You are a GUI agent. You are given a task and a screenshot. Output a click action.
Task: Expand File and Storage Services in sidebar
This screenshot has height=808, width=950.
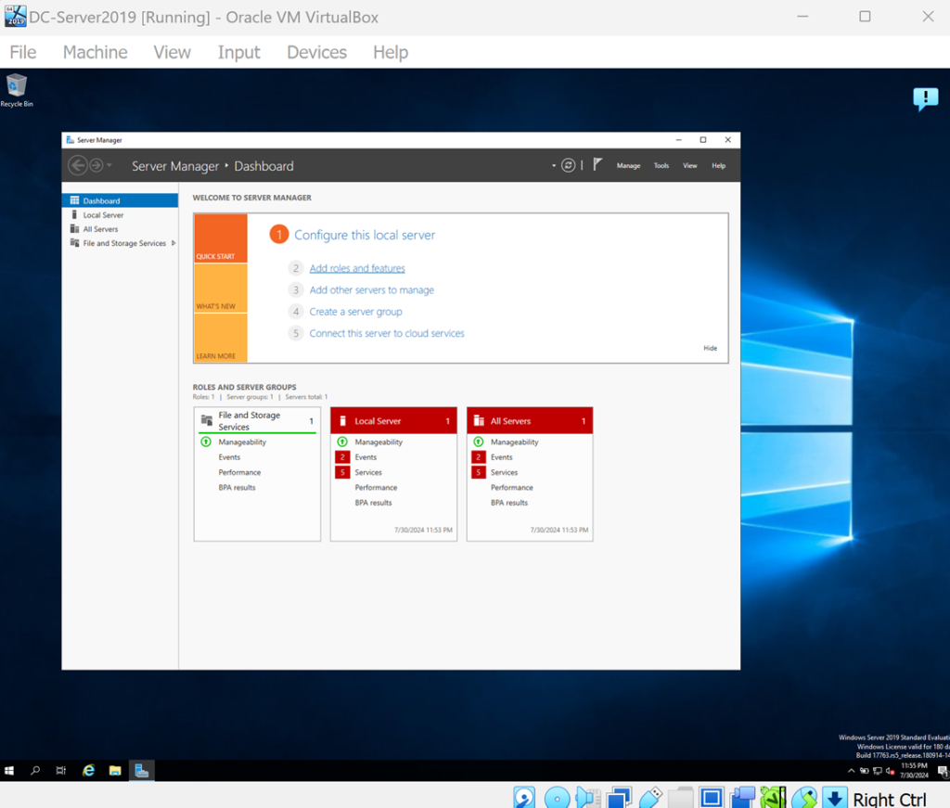tap(173, 243)
